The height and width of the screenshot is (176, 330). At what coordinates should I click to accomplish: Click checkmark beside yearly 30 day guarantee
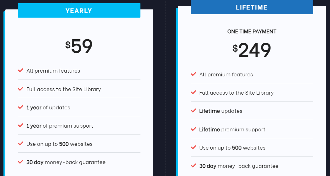pos(21,162)
